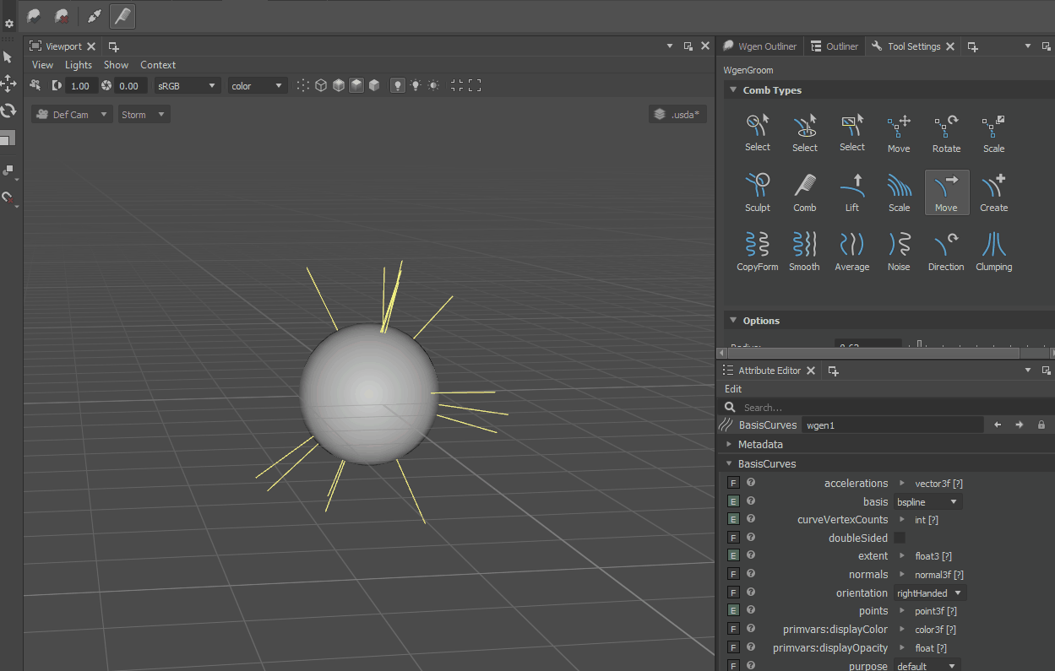Activate the Noise comb tool
The width and height of the screenshot is (1055, 671).
pyautogui.click(x=899, y=252)
